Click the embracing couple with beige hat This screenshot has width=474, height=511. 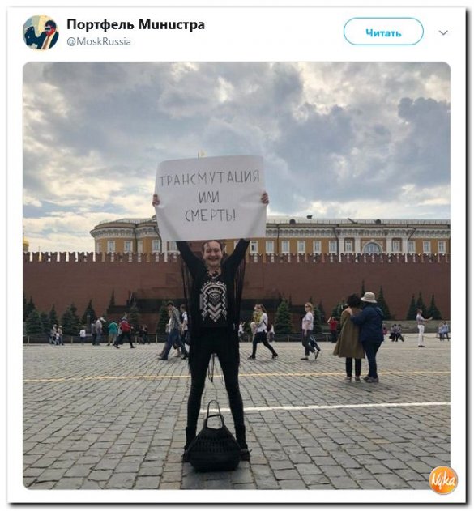[359, 338]
